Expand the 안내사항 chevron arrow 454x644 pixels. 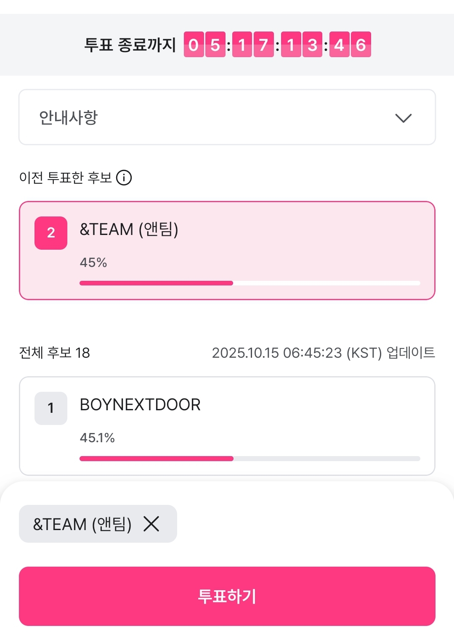(x=403, y=118)
